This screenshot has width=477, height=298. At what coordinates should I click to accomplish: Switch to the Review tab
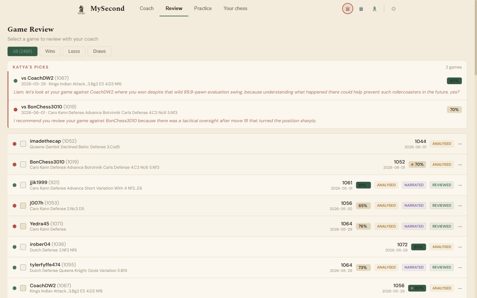[174, 8]
